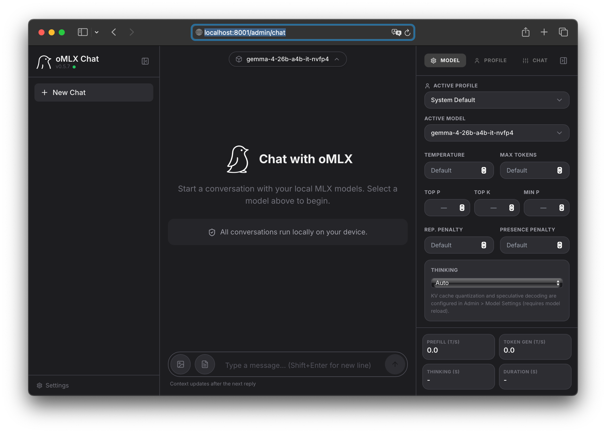Go forward to the next page
606x433 pixels.
click(132, 32)
